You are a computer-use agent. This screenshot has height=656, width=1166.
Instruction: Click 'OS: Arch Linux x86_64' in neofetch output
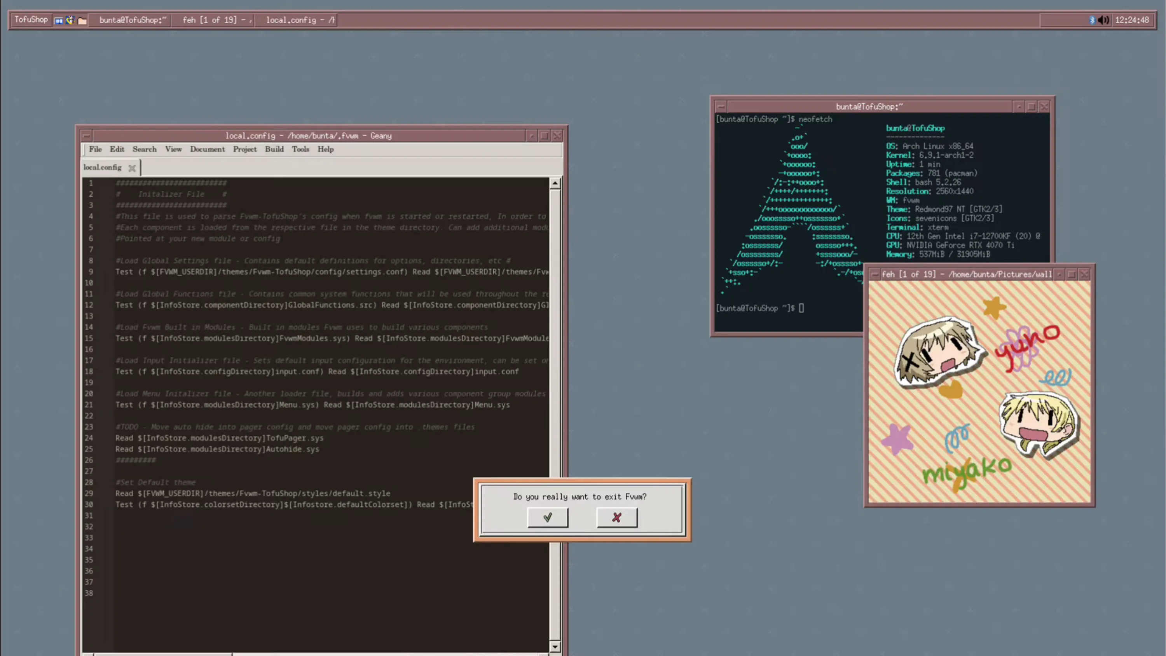(930, 146)
